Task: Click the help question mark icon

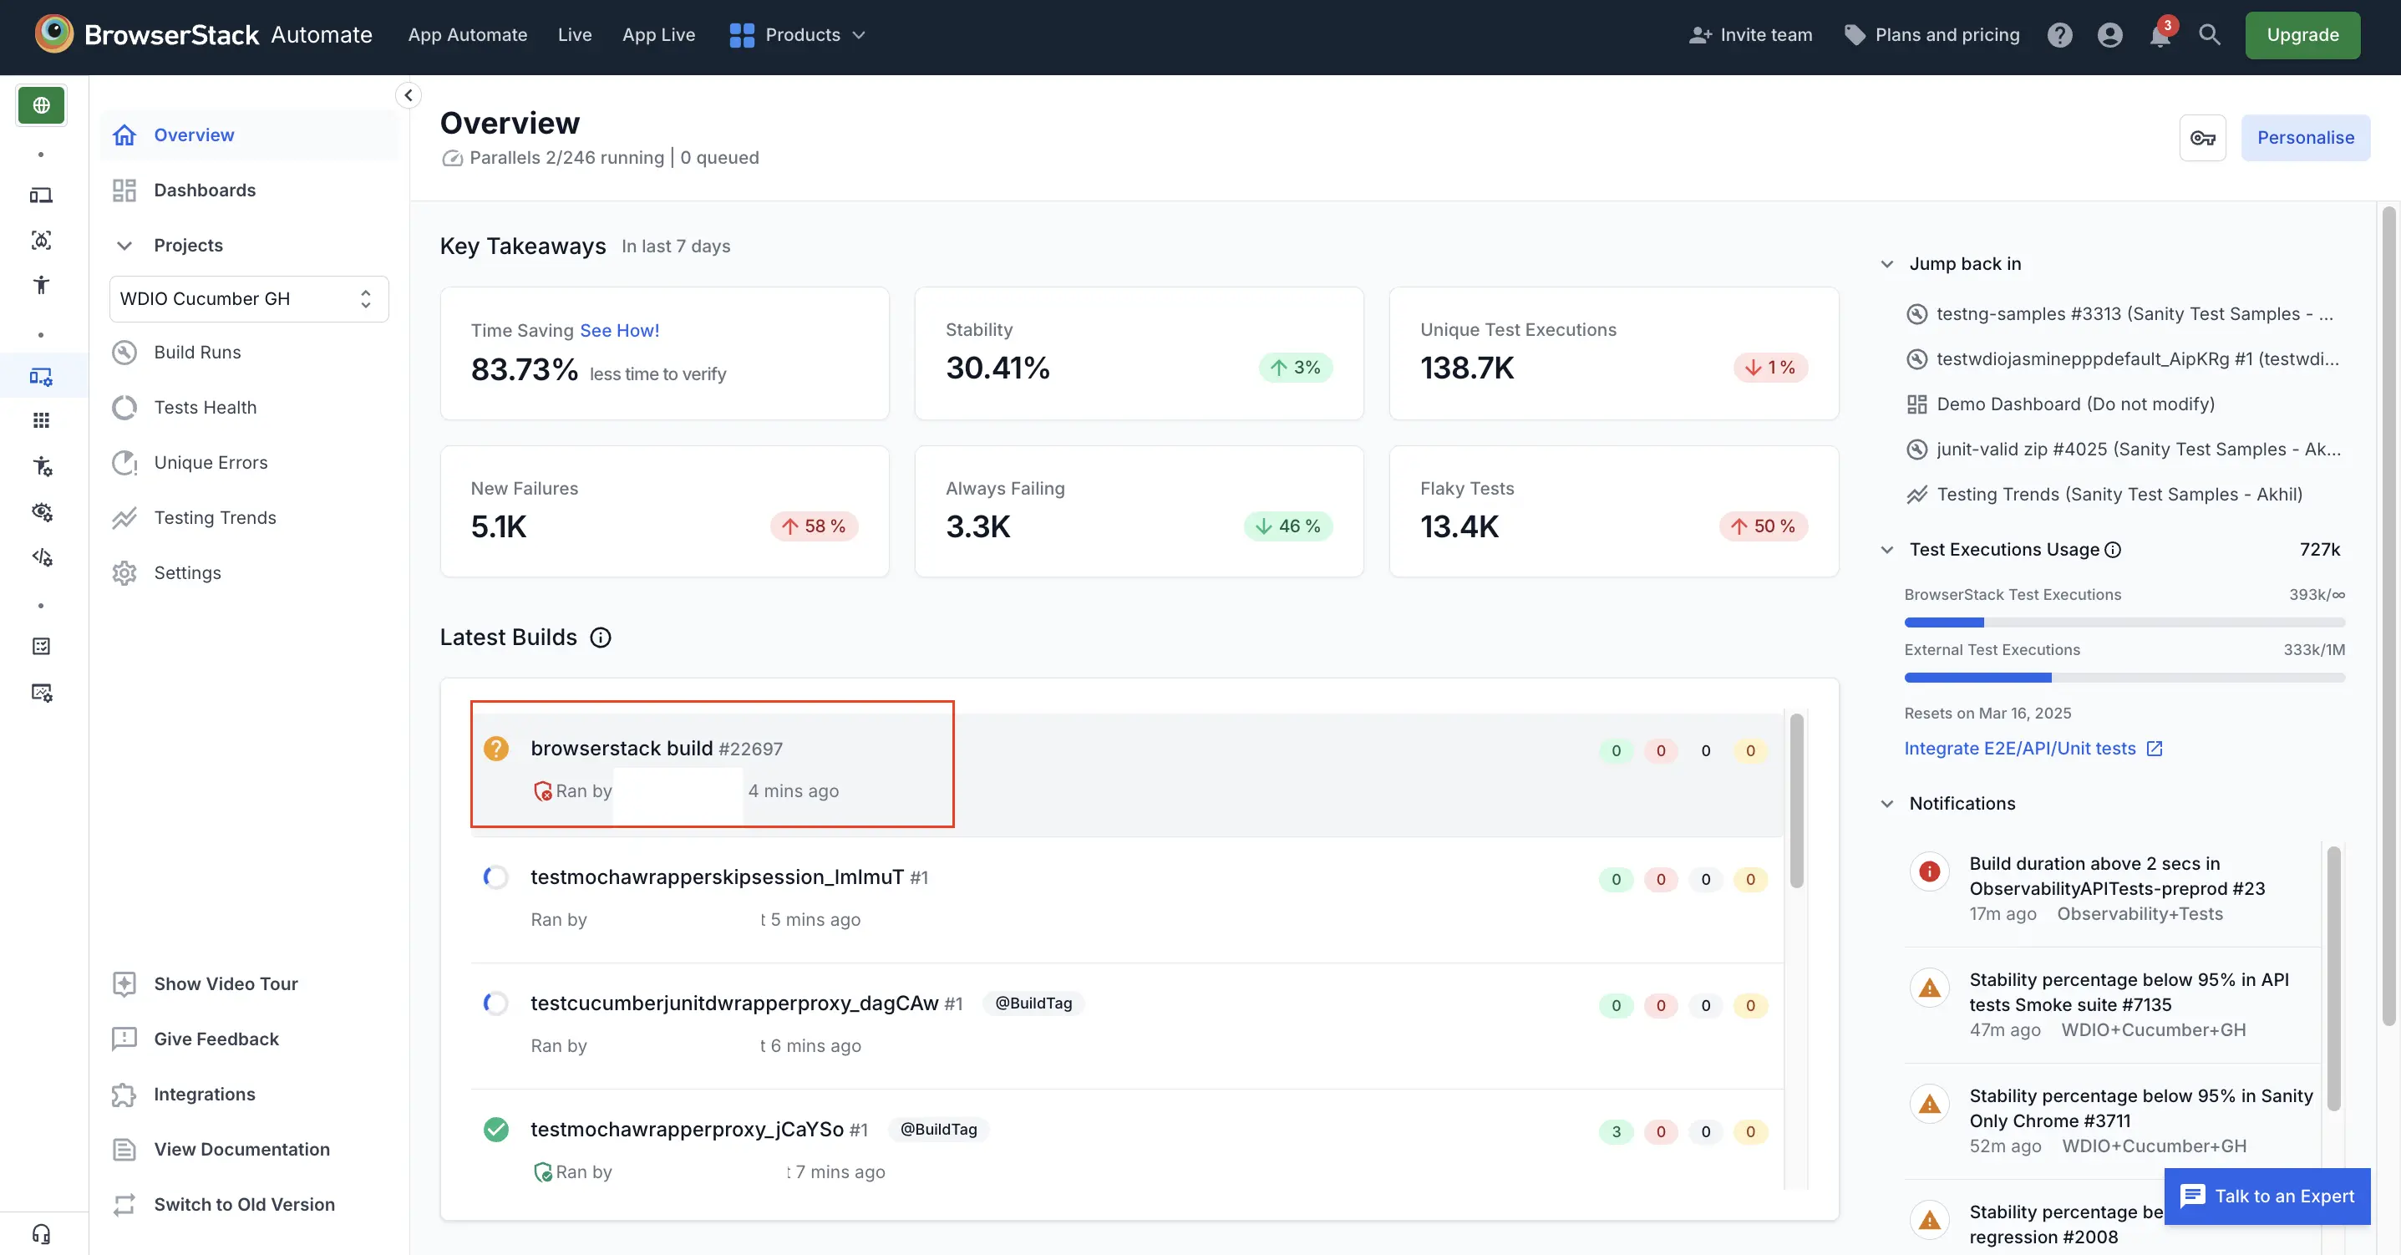Action: coord(2059,35)
